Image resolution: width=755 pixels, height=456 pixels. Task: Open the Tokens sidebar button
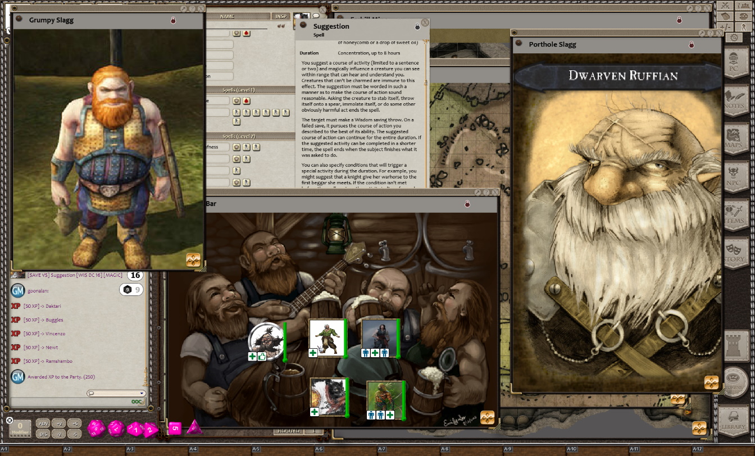(x=736, y=383)
